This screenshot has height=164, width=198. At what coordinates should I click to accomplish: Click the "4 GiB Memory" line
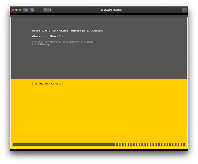(40, 45)
